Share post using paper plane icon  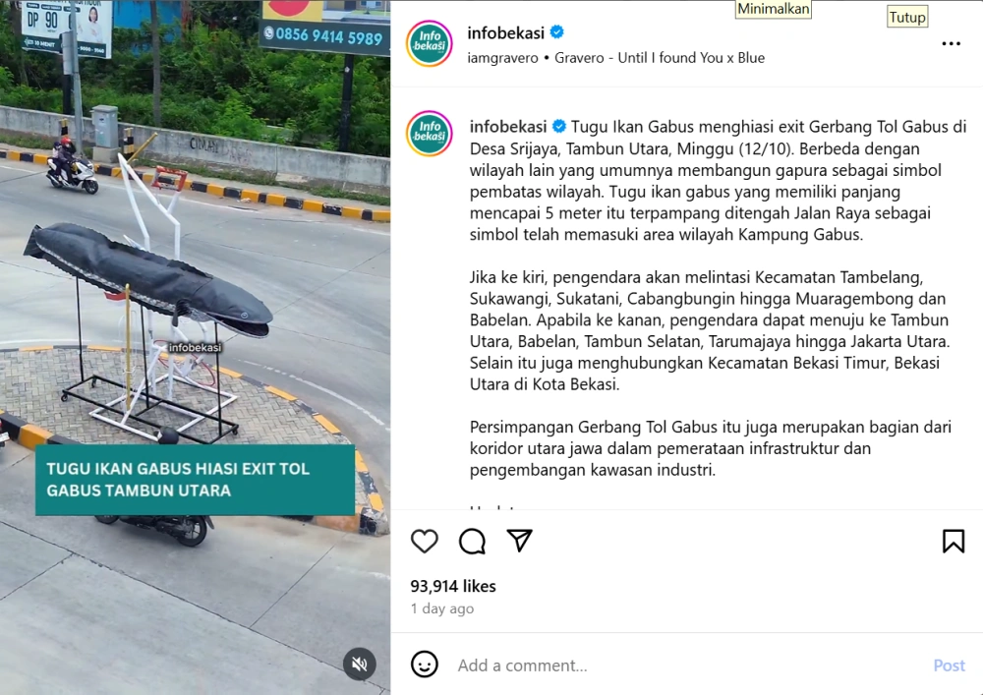point(520,541)
